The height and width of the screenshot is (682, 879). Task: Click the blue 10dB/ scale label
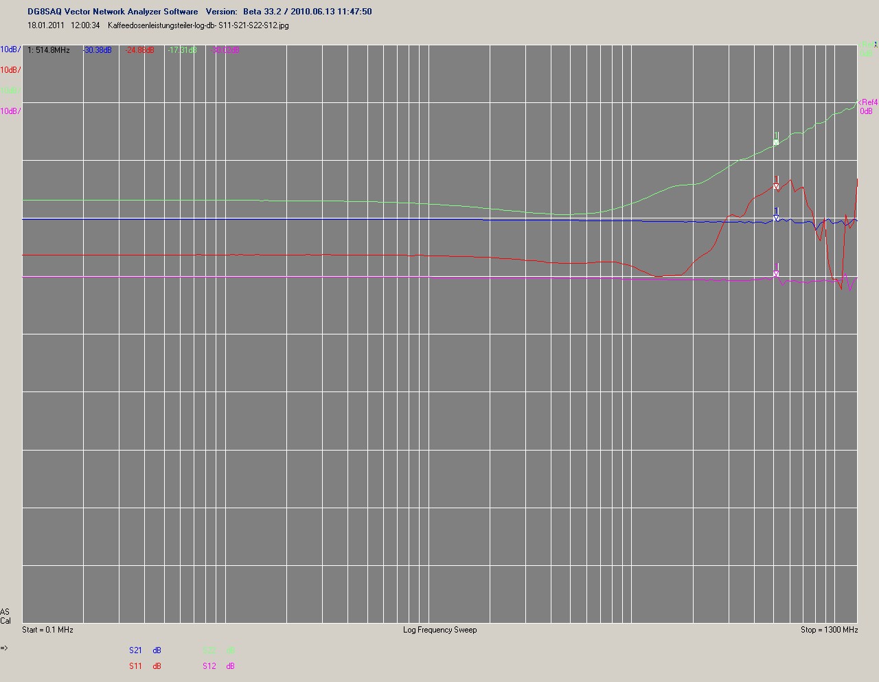coord(10,49)
